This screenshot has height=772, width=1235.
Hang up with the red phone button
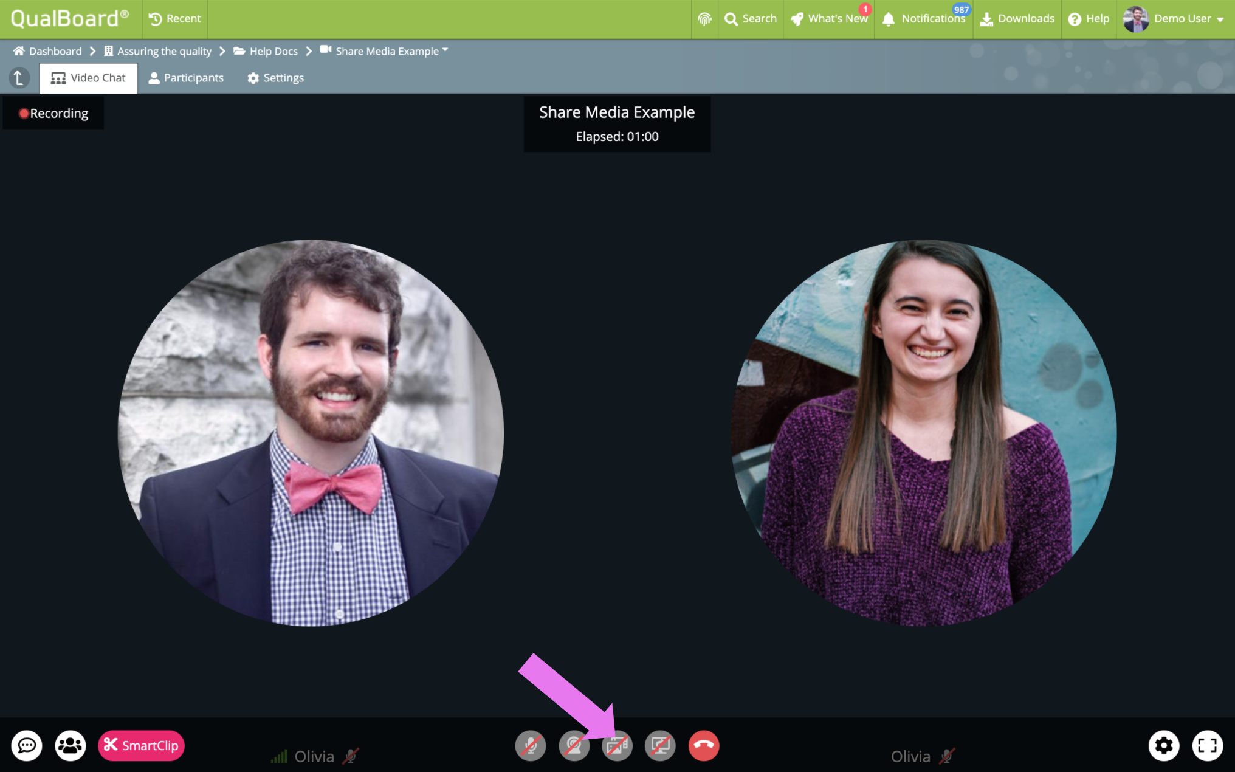(704, 745)
